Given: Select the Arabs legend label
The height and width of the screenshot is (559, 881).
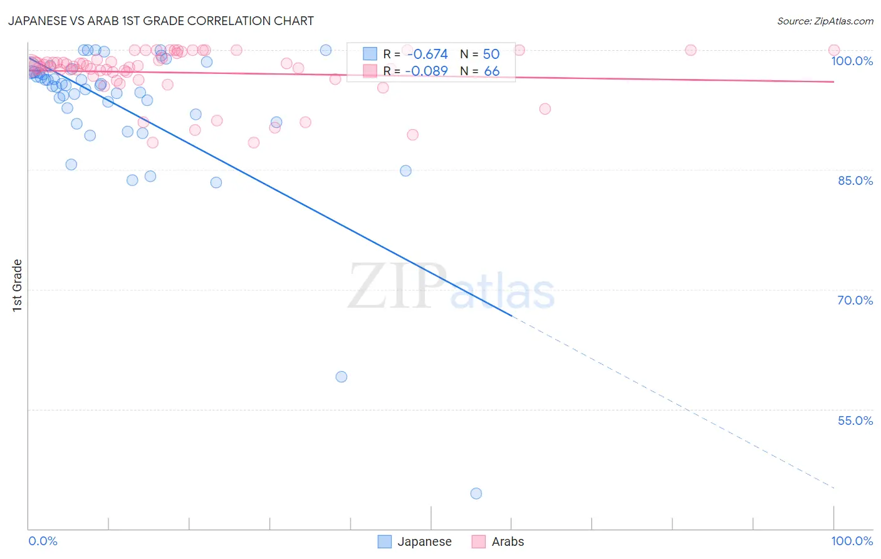Looking at the screenshot, I should point(508,541).
